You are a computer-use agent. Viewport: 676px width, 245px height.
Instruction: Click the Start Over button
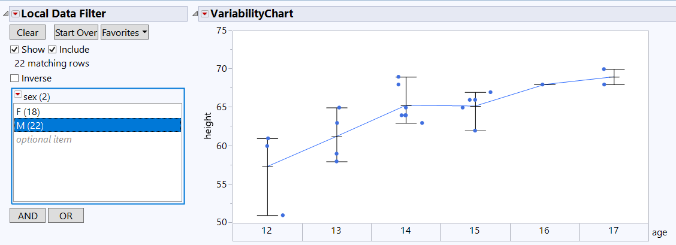[76, 33]
